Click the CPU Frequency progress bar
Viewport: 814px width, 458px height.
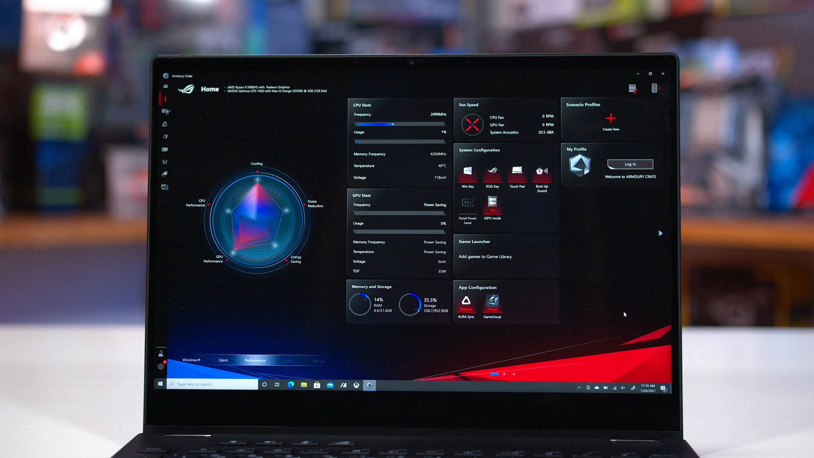pyautogui.click(x=400, y=124)
